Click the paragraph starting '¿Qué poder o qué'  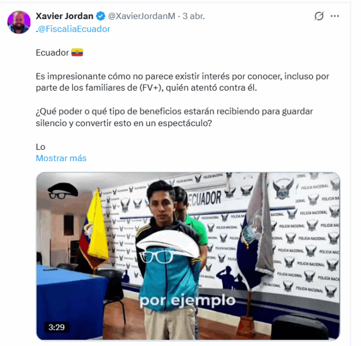174,117
